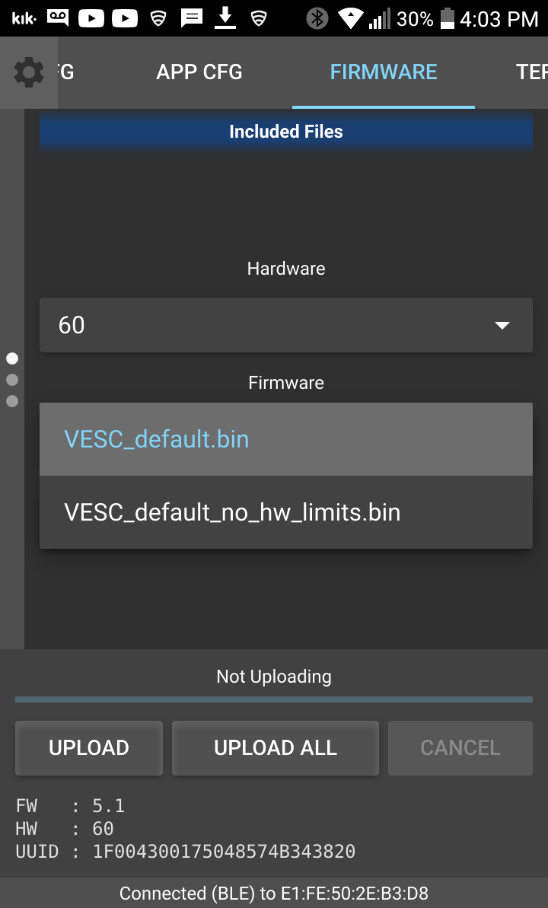Tap the Included Files header
Viewport: 548px width, 908px height.
[286, 132]
